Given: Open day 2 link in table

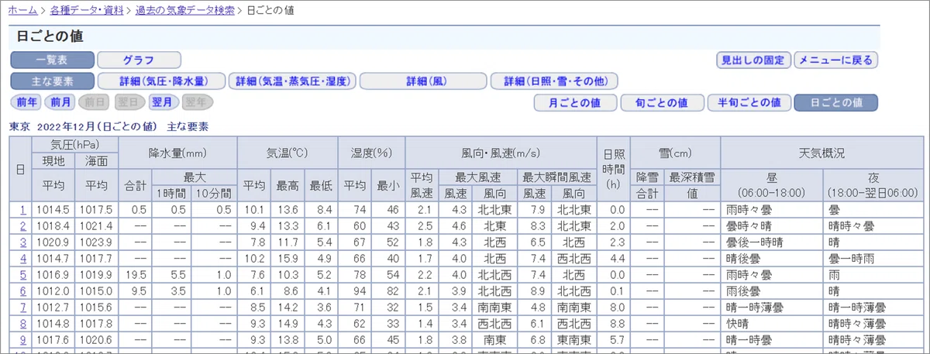Looking at the screenshot, I should coord(23,225).
